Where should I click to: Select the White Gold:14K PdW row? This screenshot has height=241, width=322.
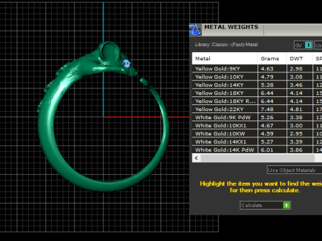click(x=257, y=150)
